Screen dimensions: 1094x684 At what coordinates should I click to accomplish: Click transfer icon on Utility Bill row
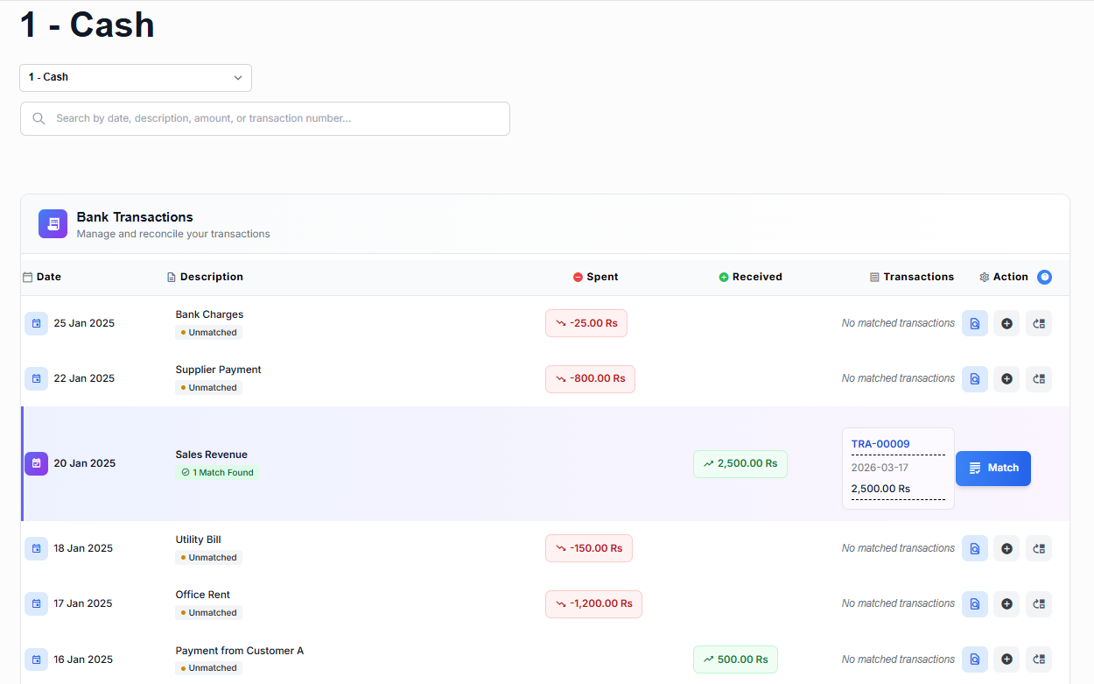tap(1039, 548)
